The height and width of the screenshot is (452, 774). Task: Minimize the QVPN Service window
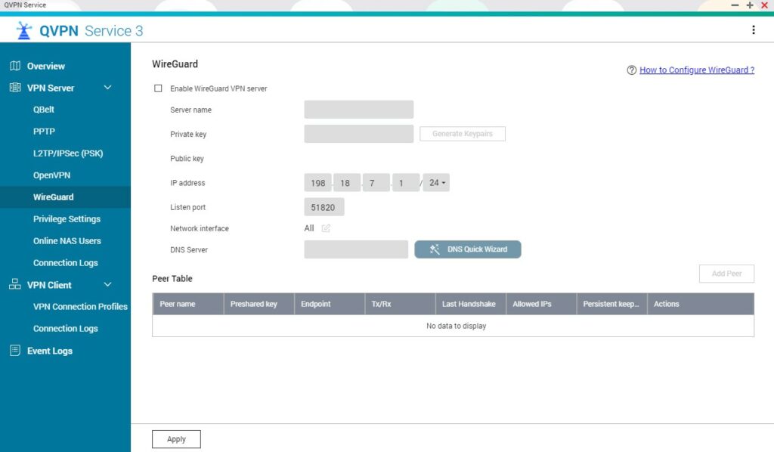tap(735, 5)
